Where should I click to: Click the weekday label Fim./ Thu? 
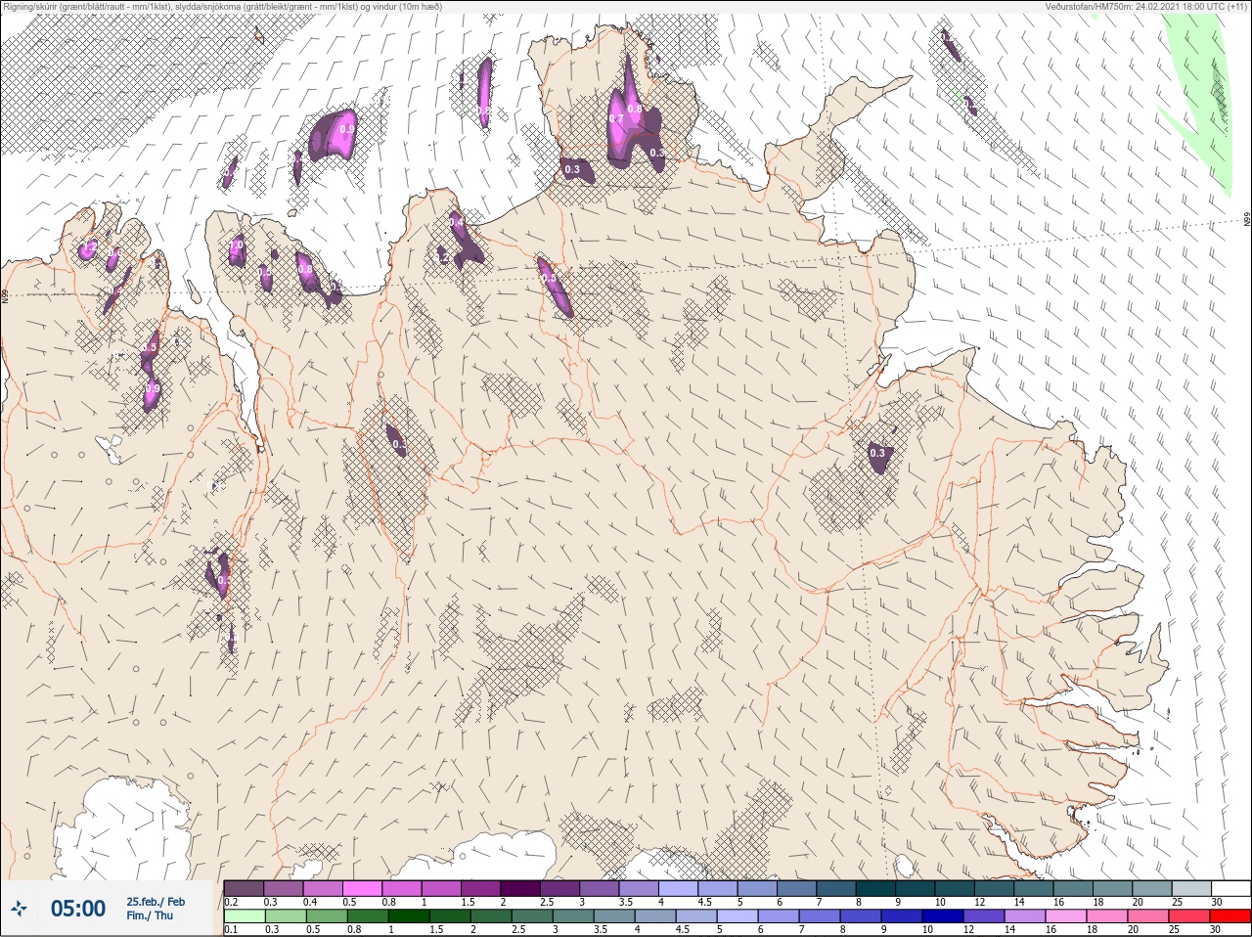click(150, 915)
